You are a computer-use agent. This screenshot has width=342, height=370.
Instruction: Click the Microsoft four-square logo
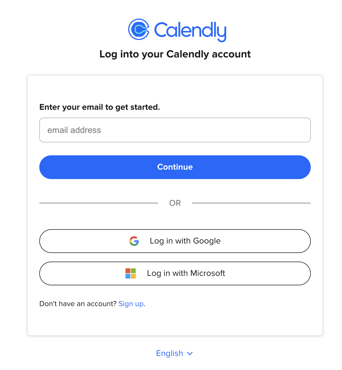131,273
